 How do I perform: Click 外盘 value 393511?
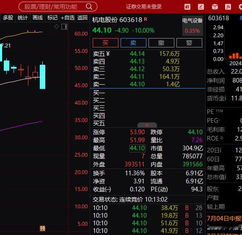pos(135,164)
